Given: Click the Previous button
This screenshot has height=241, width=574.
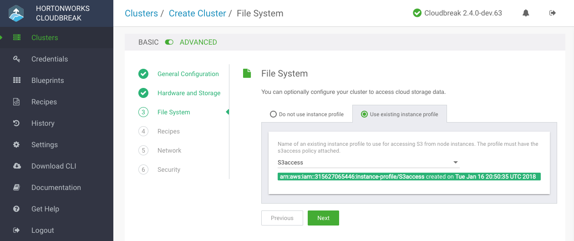Looking at the screenshot, I should click(x=282, y=218).
